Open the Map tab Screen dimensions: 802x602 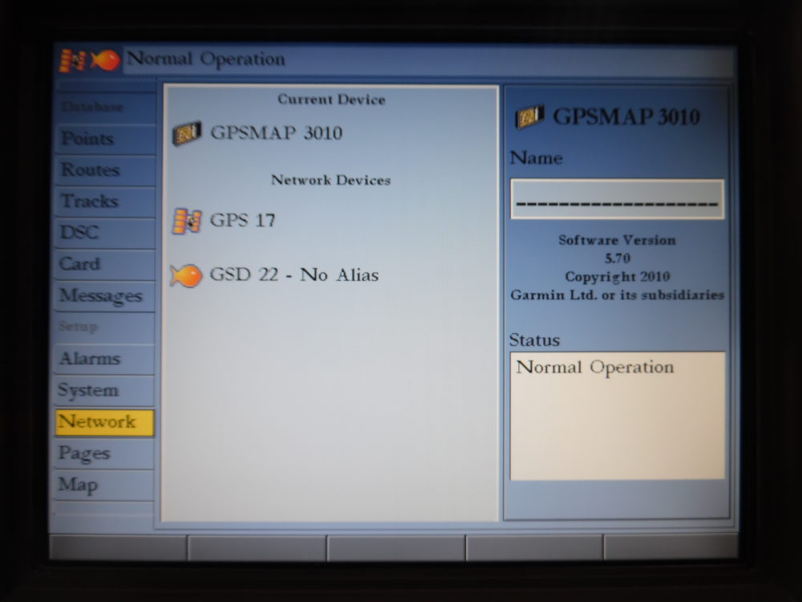click(104, 486)
